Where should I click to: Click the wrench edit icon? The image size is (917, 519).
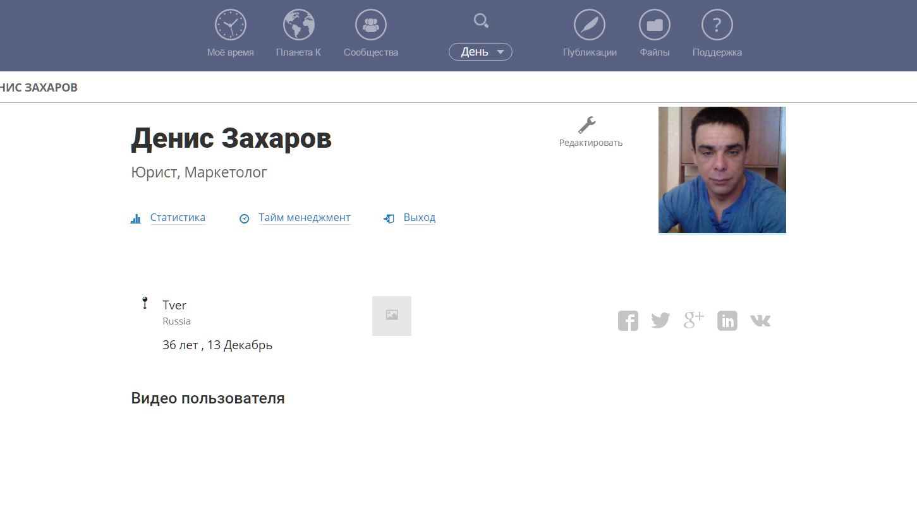[x=587, y=124]
